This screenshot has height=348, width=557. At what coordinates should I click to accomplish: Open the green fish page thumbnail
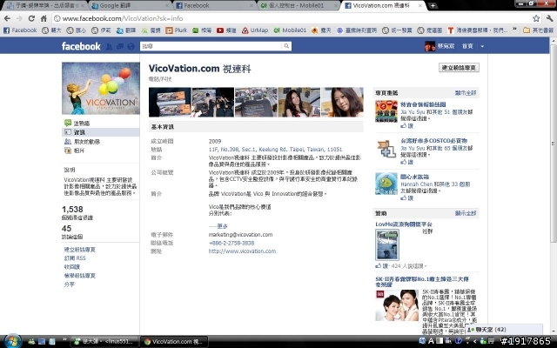(x=386, y=184)
